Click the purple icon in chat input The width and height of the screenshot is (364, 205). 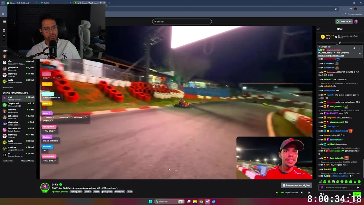[x=322, y=187]
